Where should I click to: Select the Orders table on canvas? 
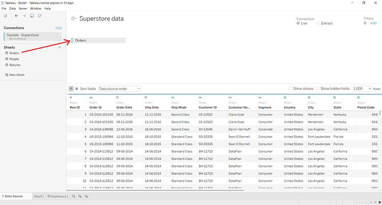[99, 41]
